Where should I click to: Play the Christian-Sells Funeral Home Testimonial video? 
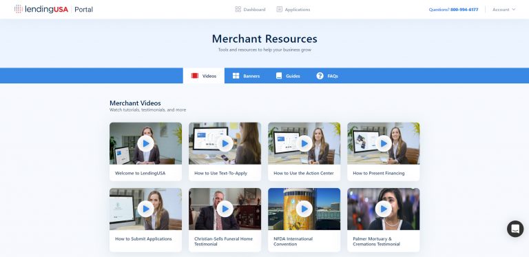225,209
